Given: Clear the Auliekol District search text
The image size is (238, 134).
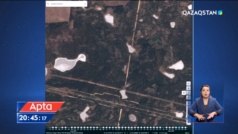Looking at the screenshot, I should pos(85,4).
